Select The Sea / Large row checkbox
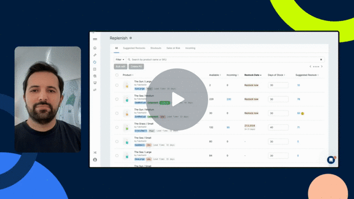Viewport: 354px width, 199px height. [x=117, y=156]
